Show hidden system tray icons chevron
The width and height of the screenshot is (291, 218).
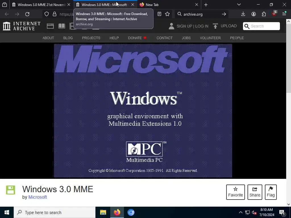pos(240,212)
